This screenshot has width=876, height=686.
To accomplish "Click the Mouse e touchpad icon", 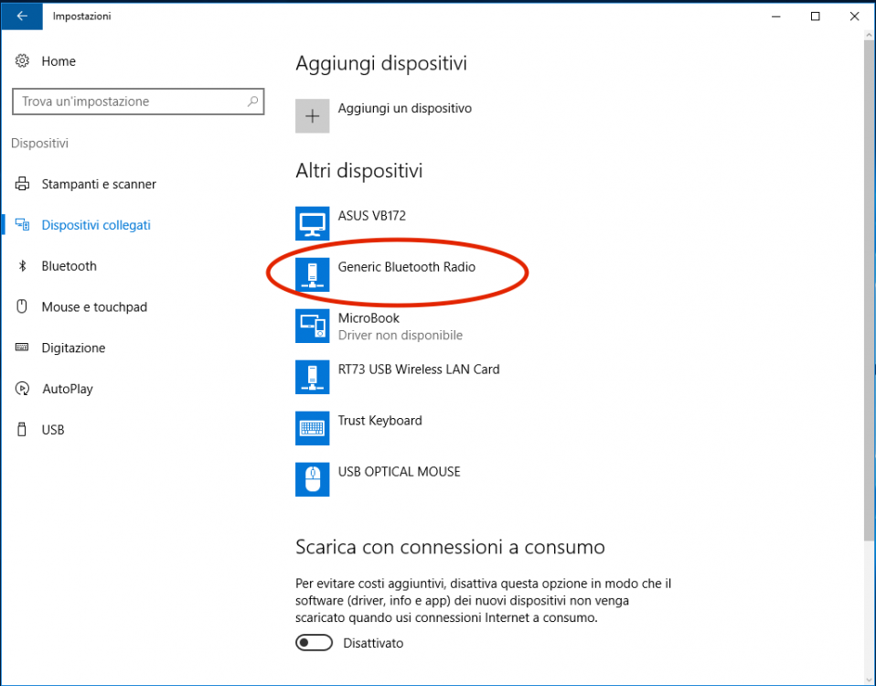I will 22,306.
